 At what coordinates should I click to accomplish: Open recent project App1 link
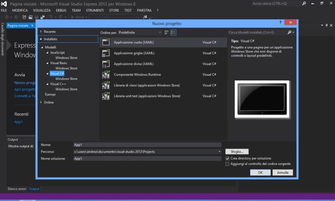click(18, 122)
